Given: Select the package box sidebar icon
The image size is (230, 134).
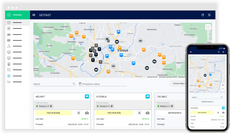Looking at the screenshot, I should click(x=9, y=23).
